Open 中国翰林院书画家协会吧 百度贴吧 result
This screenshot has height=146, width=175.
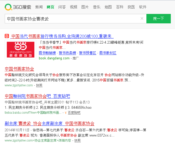[x=38, y=96]
